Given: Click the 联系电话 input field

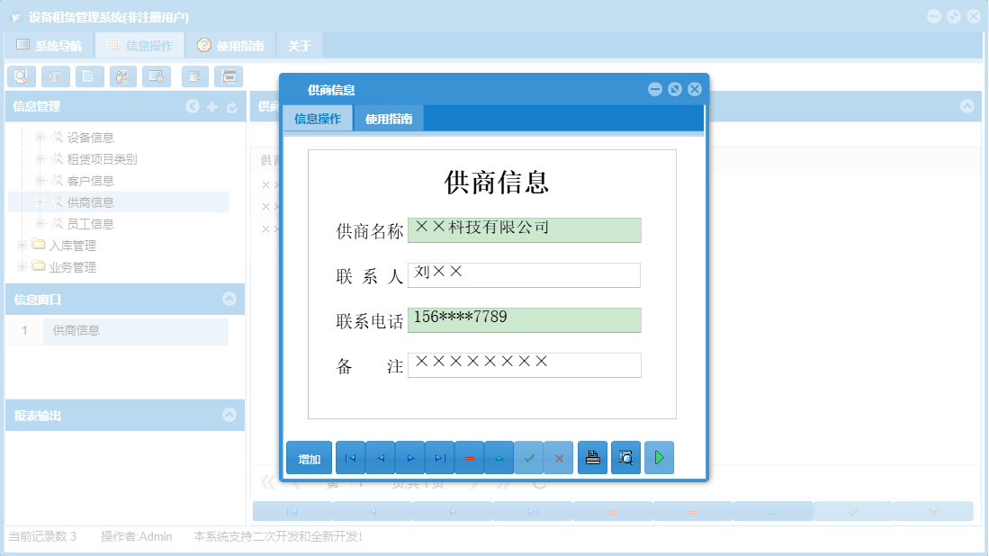Looking at the screenshot, I should click(x=524, y=319).
